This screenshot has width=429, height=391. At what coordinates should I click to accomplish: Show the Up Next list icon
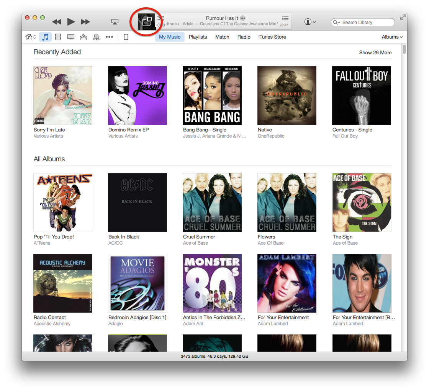coord(285,18)
